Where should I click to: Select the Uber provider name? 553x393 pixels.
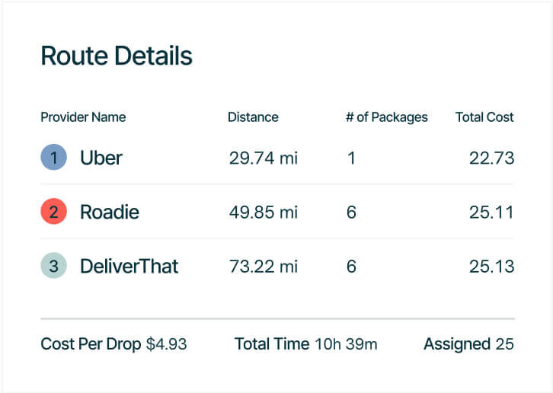coord(101,158)
